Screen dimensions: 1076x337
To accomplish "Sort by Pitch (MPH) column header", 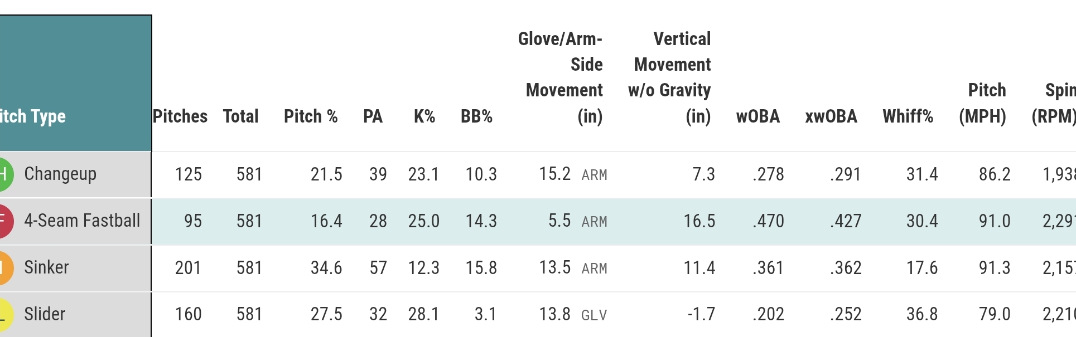I will pyautogui.click(x=983, y=103).
